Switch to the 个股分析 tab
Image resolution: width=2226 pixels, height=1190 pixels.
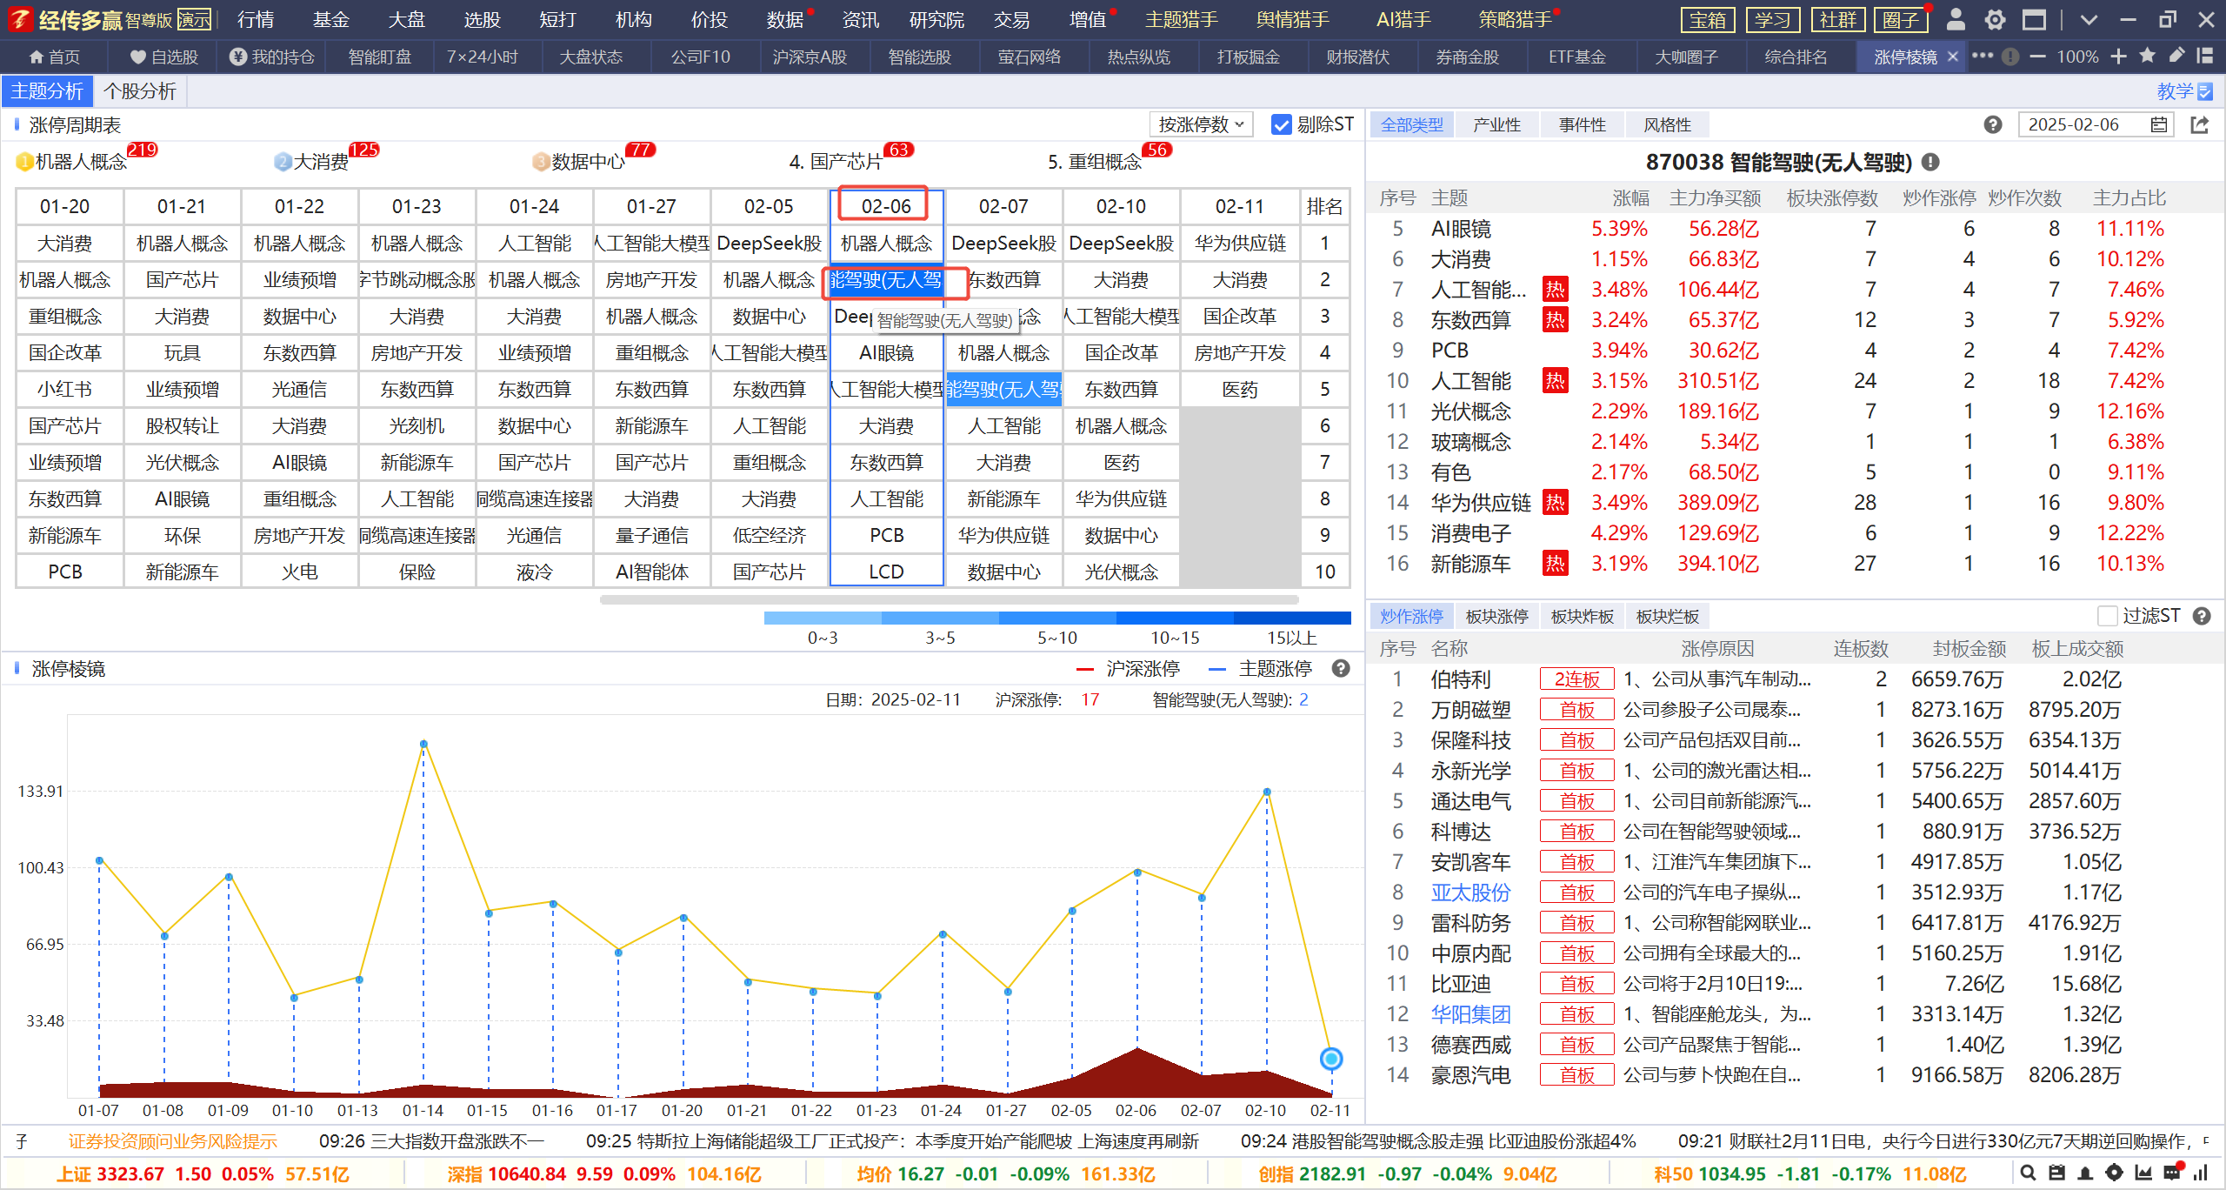click(139, 91)
